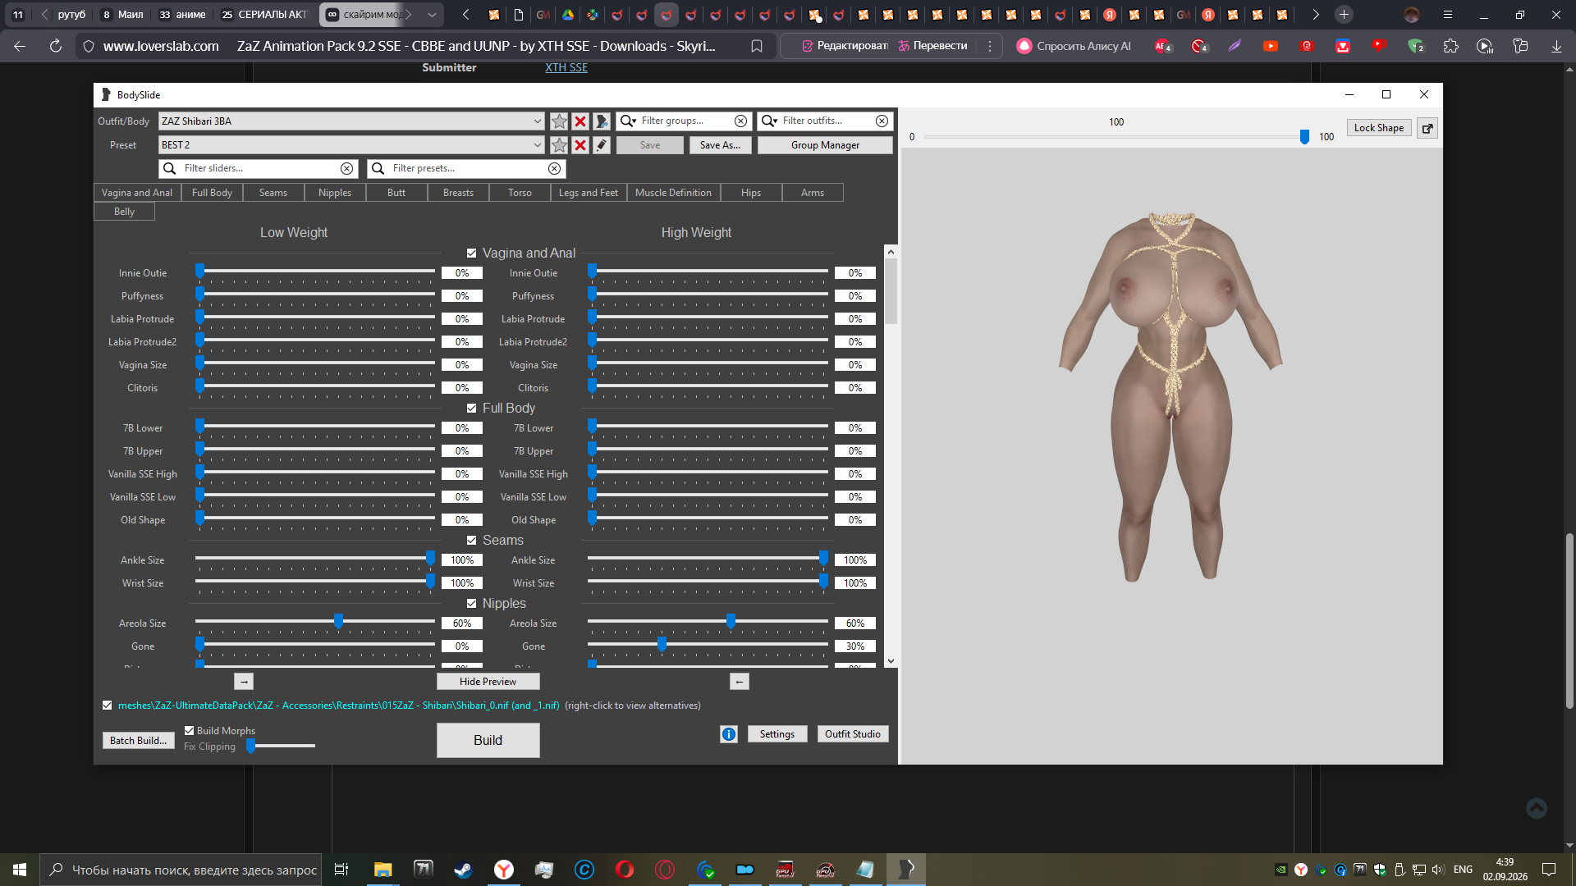This screenshot has width=1576, height=886.
Task: Open the three-dot page actions menu
Action: point(990,46)
